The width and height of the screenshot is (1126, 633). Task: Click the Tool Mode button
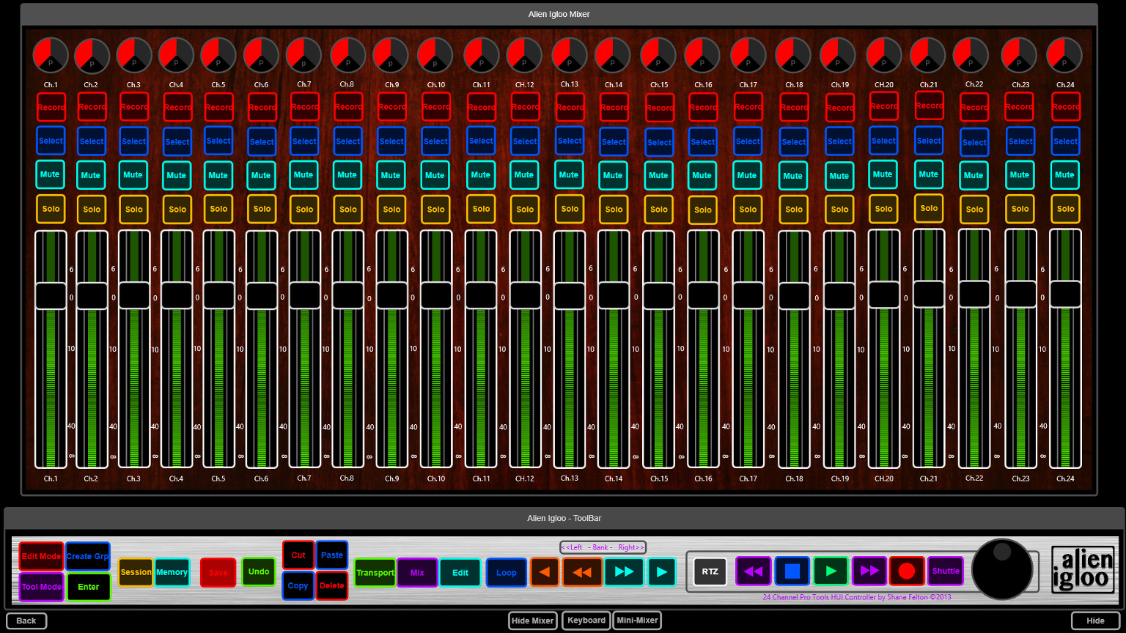[41, 587]
